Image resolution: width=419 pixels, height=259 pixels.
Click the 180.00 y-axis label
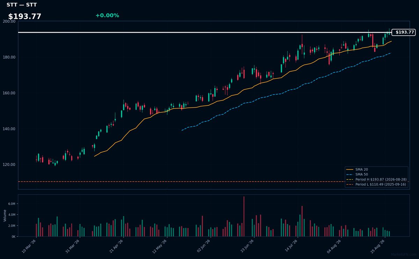tap(10, 57)
